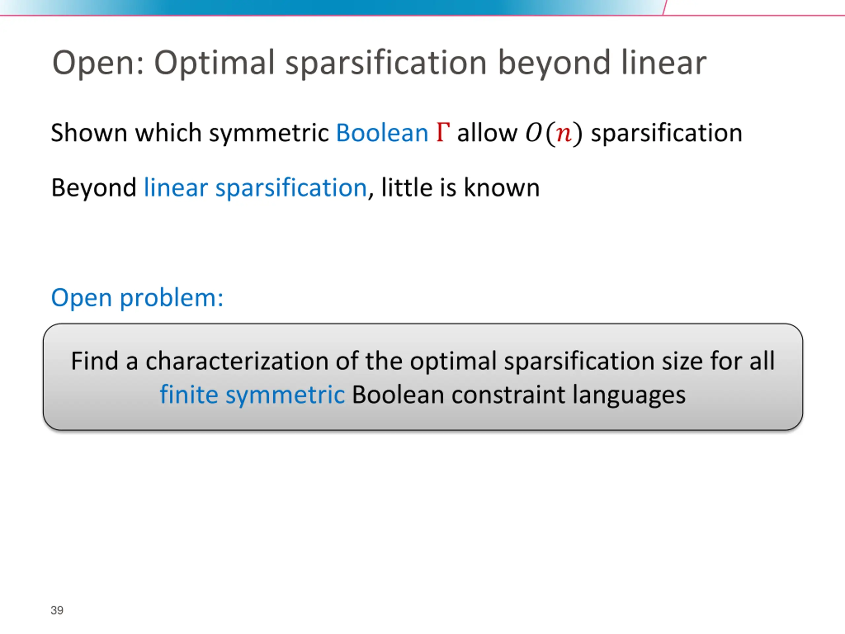Click the red letter n inside O(n)
This screenshot has width=845, height=634.
[564, 134]
